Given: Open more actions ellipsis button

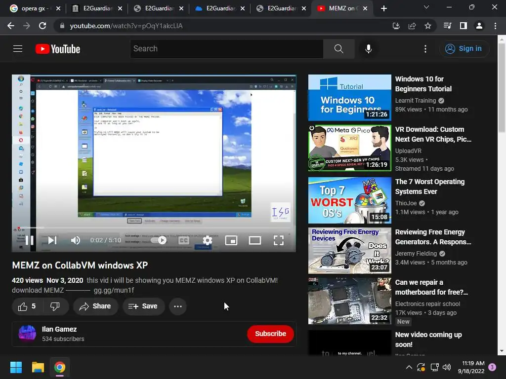Looking at the screenshot, I should (178, 306).
